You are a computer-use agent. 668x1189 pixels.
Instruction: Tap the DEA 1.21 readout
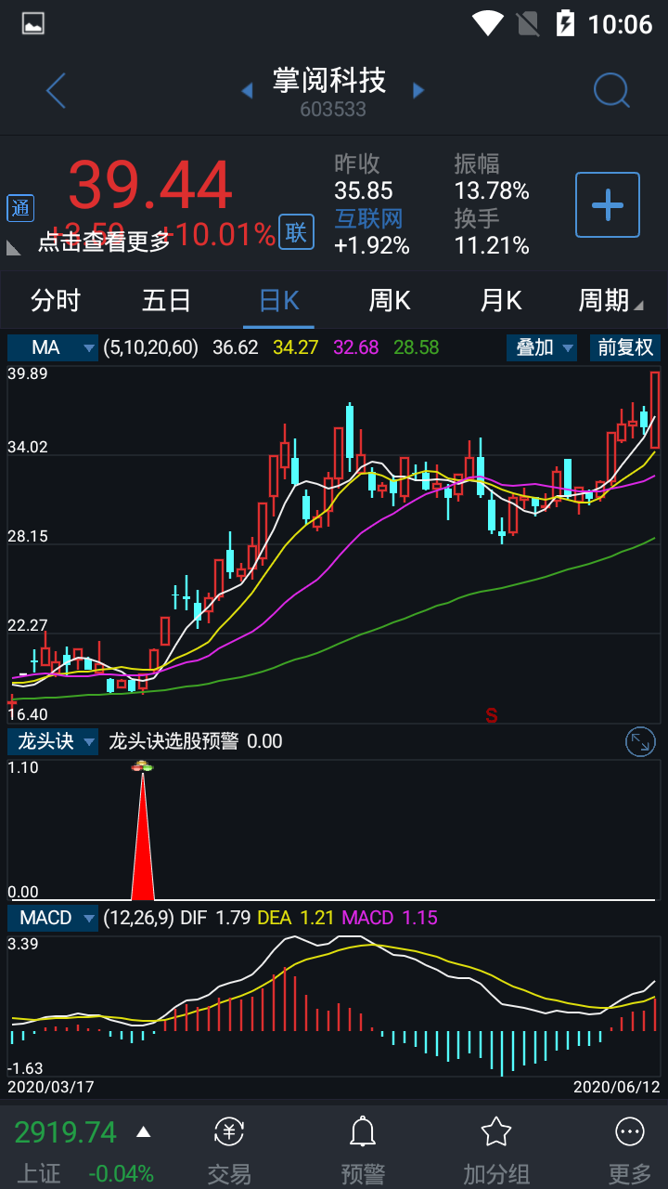click(295, 918)
